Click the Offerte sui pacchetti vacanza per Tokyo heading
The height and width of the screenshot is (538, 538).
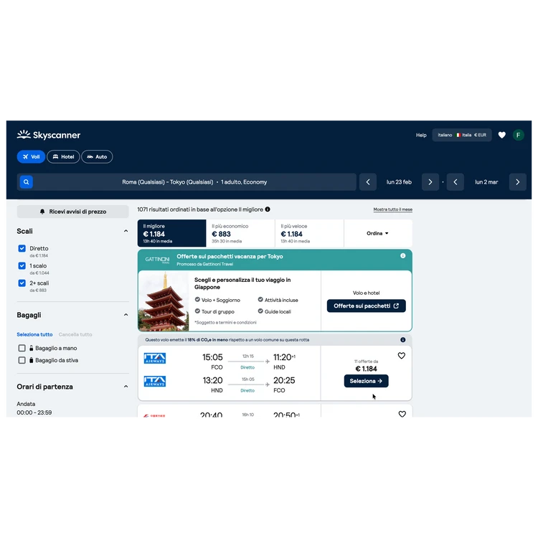pyautogui.click(x=230, y=256)
